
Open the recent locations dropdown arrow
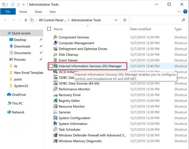pos(20,20)
